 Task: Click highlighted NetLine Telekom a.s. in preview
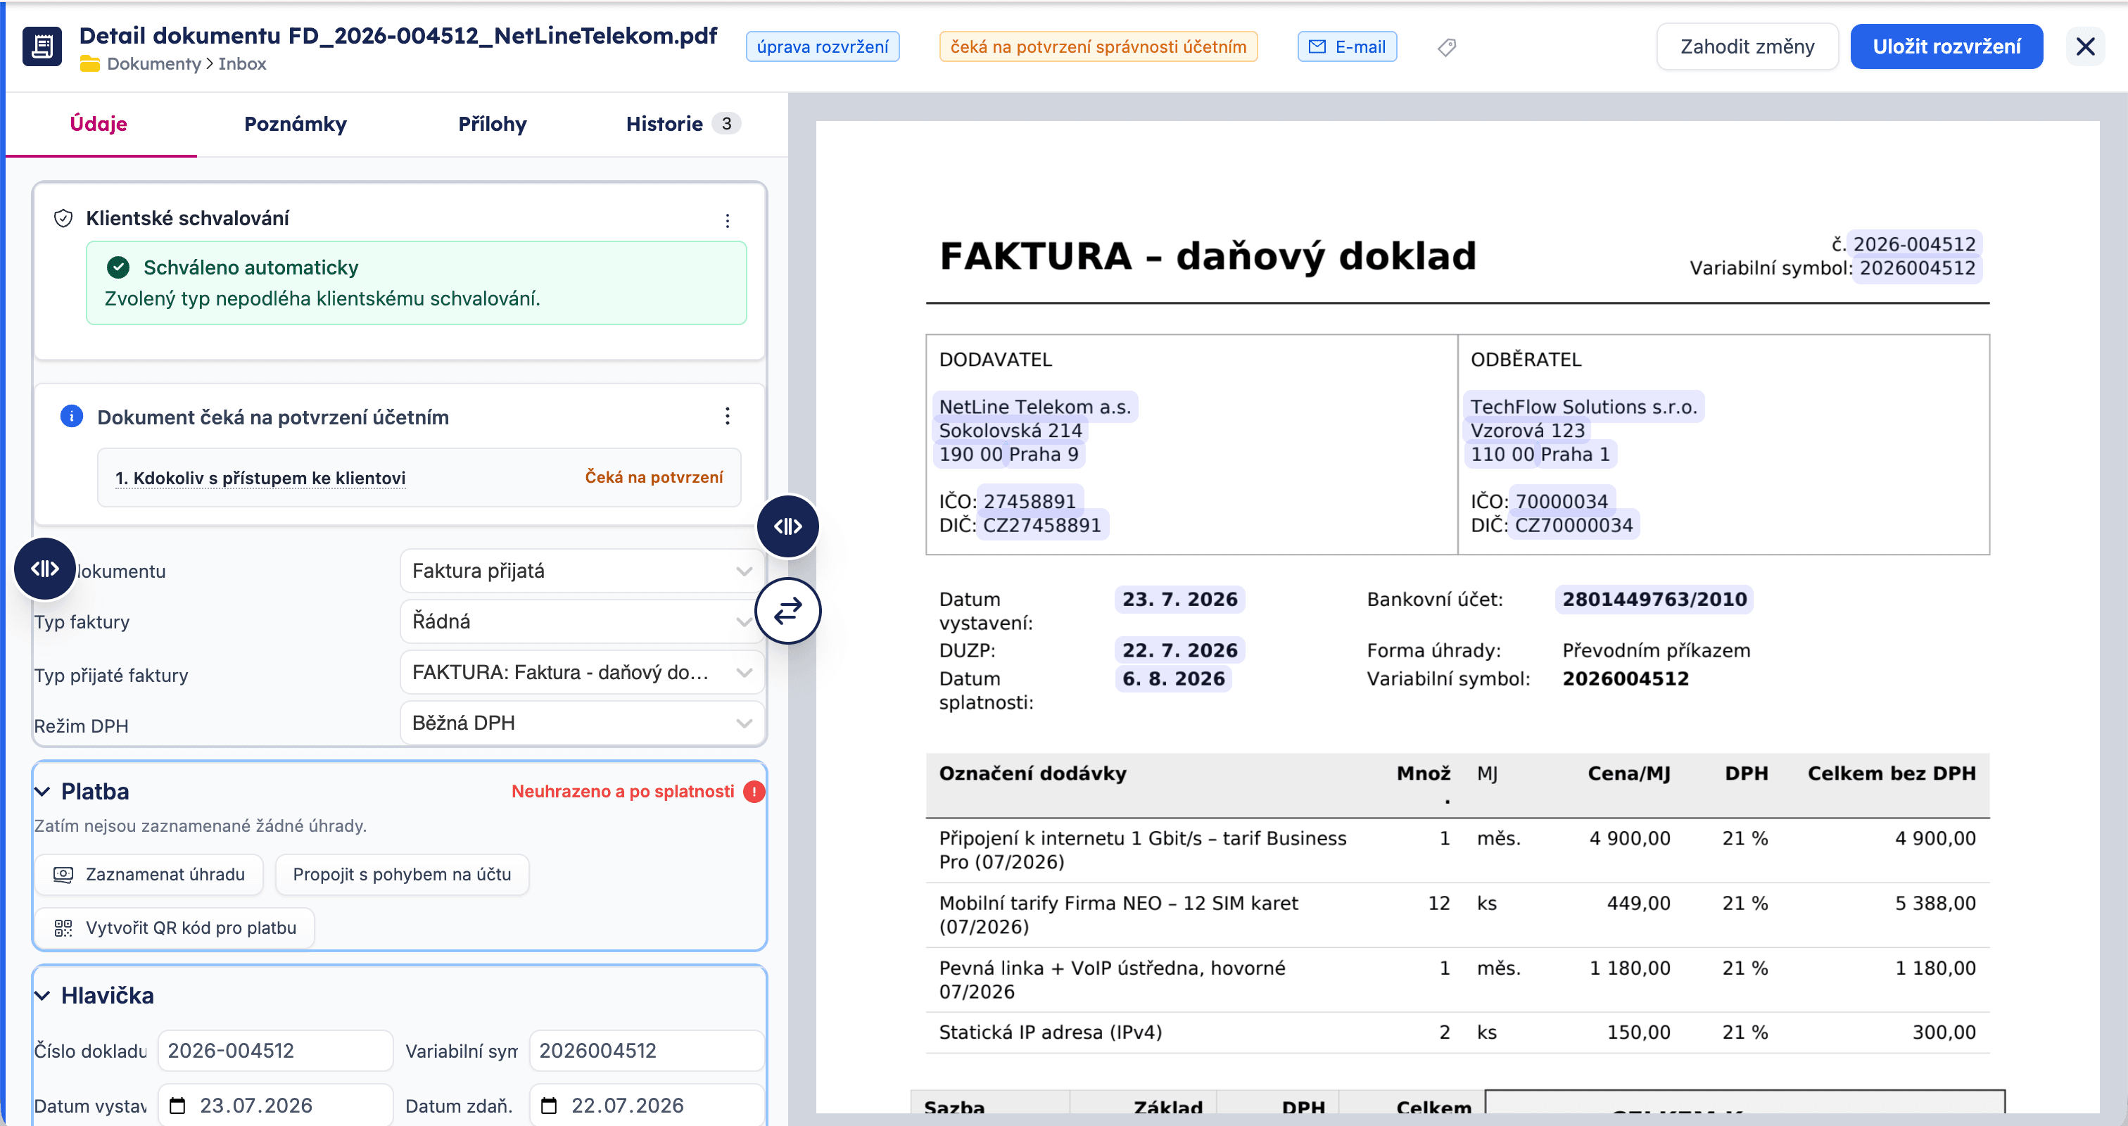[x=1035, y=407]
